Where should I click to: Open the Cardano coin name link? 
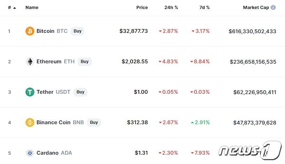point(47,153)
